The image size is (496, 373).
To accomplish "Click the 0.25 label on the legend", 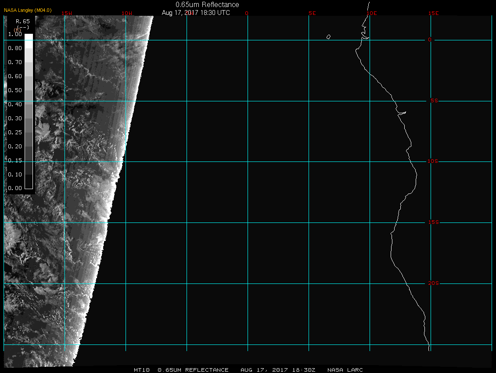I will click(x=15, y=132).
